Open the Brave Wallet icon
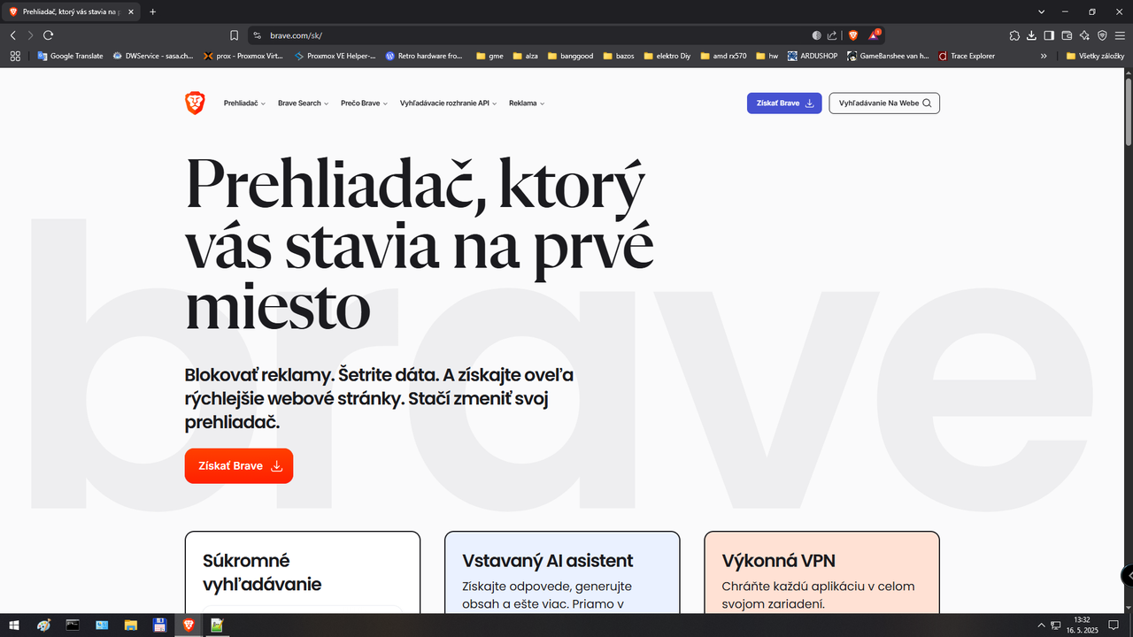 [x=1067, y=35]
